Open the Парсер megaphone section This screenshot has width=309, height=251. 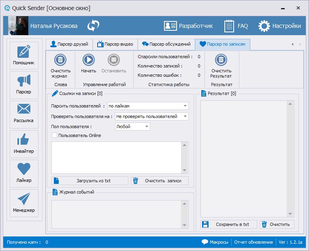point(24,84)
